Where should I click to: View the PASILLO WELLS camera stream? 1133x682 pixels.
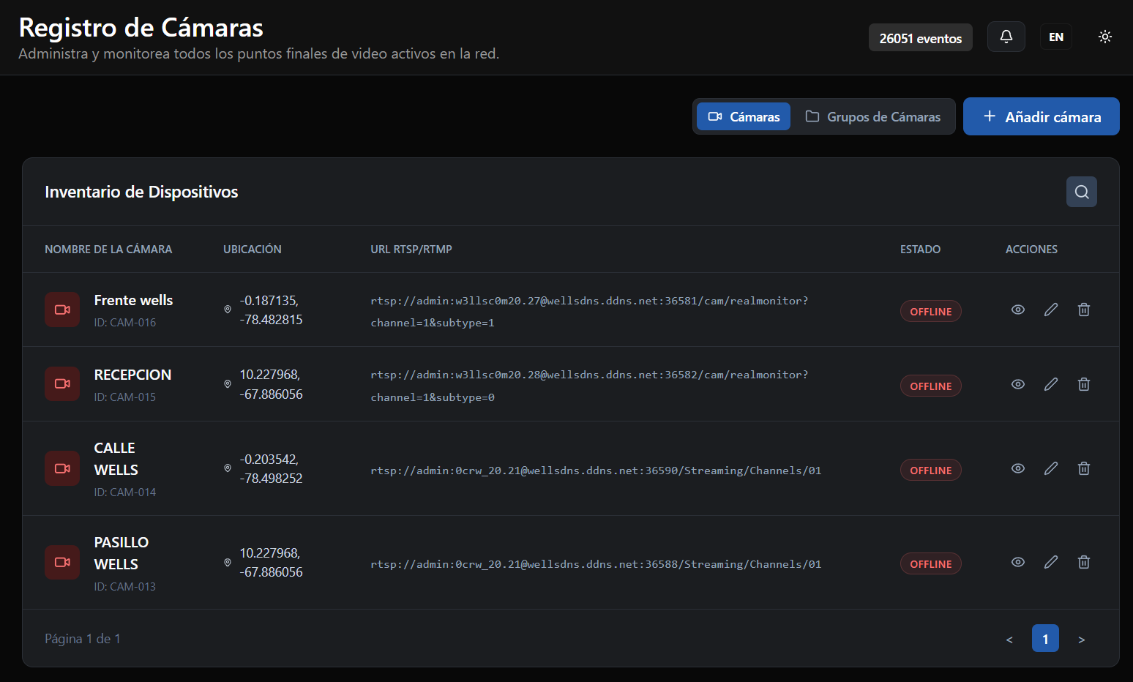(1018, 562)
